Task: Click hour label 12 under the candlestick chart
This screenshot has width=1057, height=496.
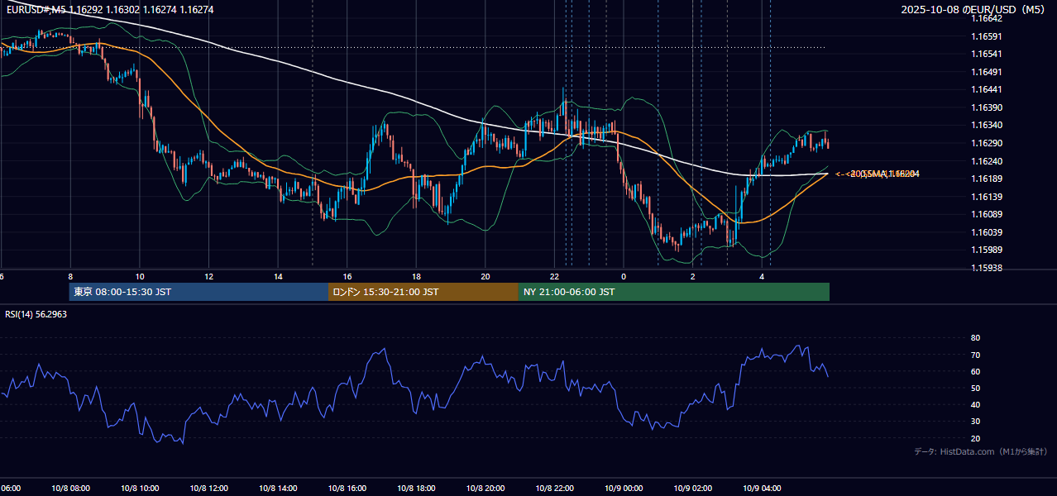Action: point(208,277)
